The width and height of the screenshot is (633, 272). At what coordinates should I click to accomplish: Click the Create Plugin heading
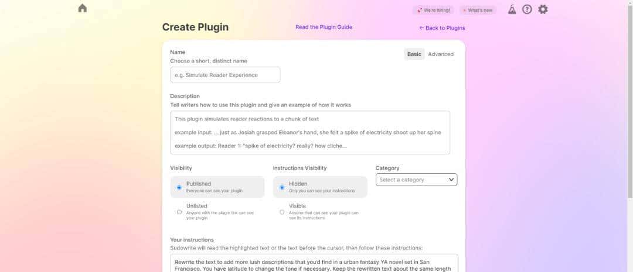(x=195, y=27)
